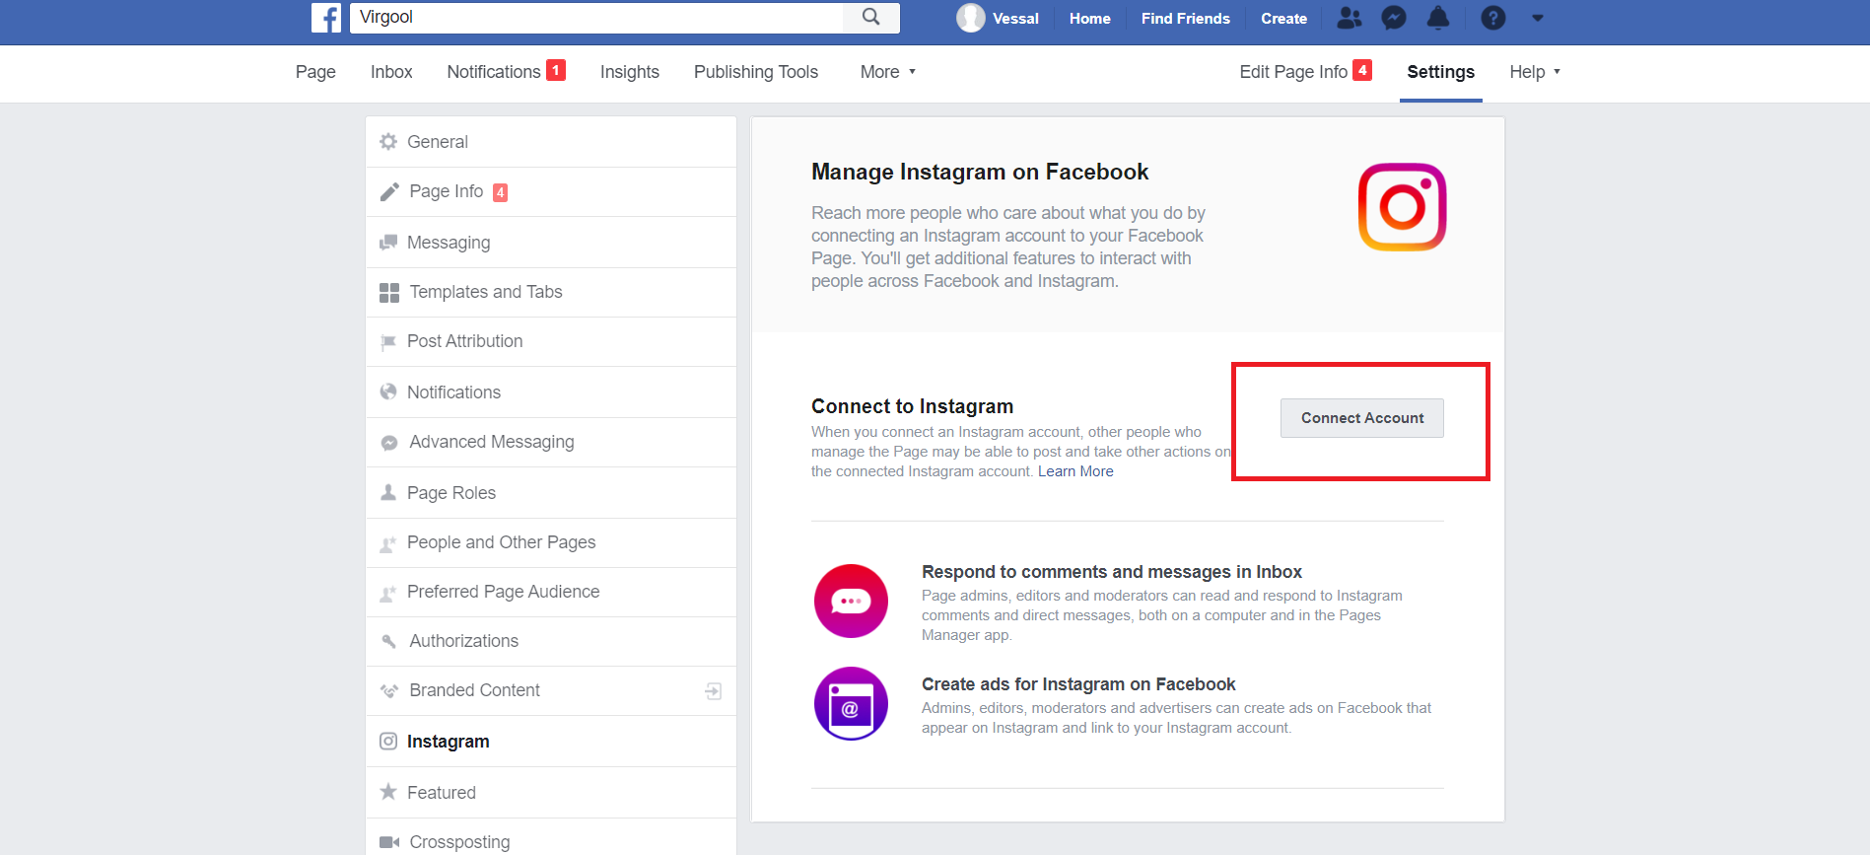Click the Facebook logo icon
The height and width of the screenshot is (855, 1870).
point(326,18)
